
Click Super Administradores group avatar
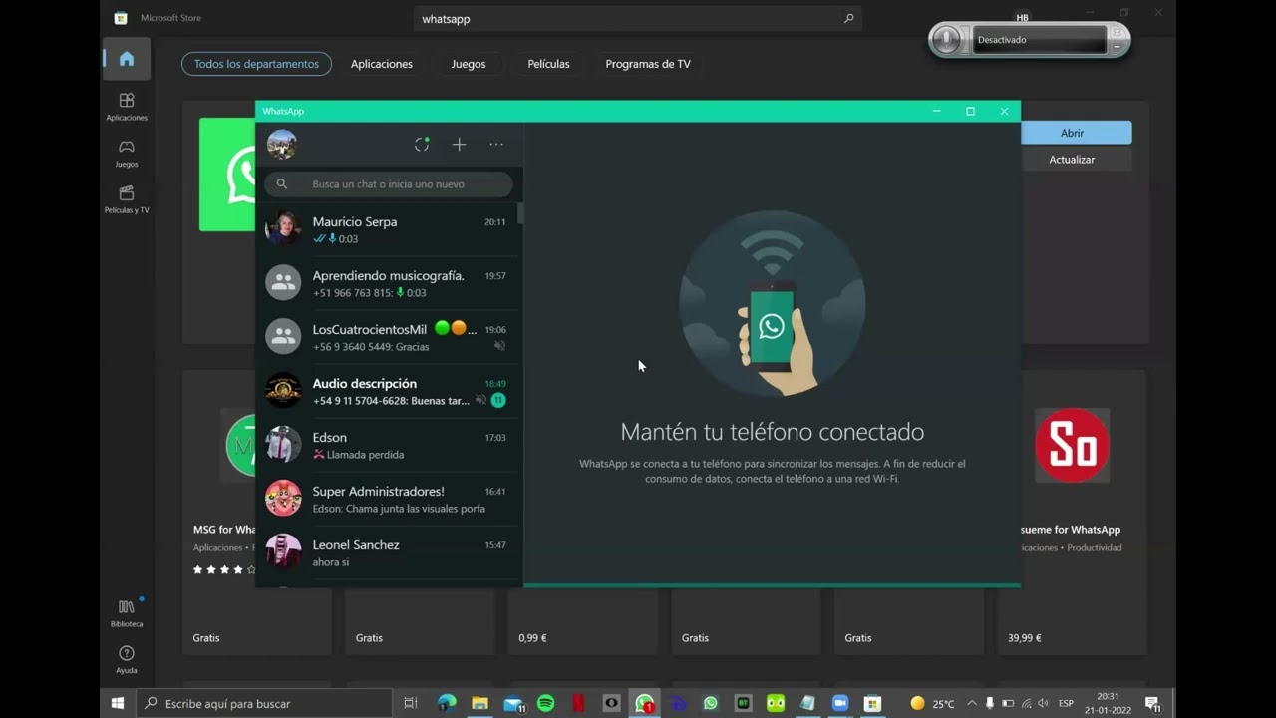click(283, 498)
